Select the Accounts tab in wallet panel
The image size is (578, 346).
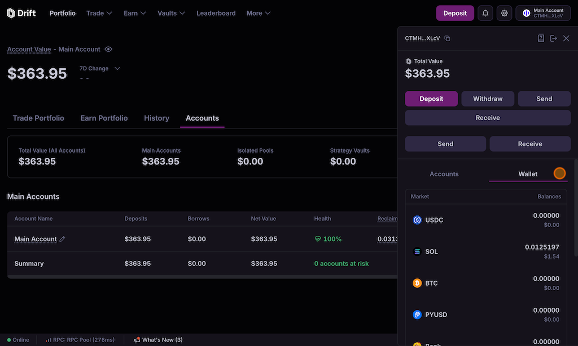[x=444, y=174]
